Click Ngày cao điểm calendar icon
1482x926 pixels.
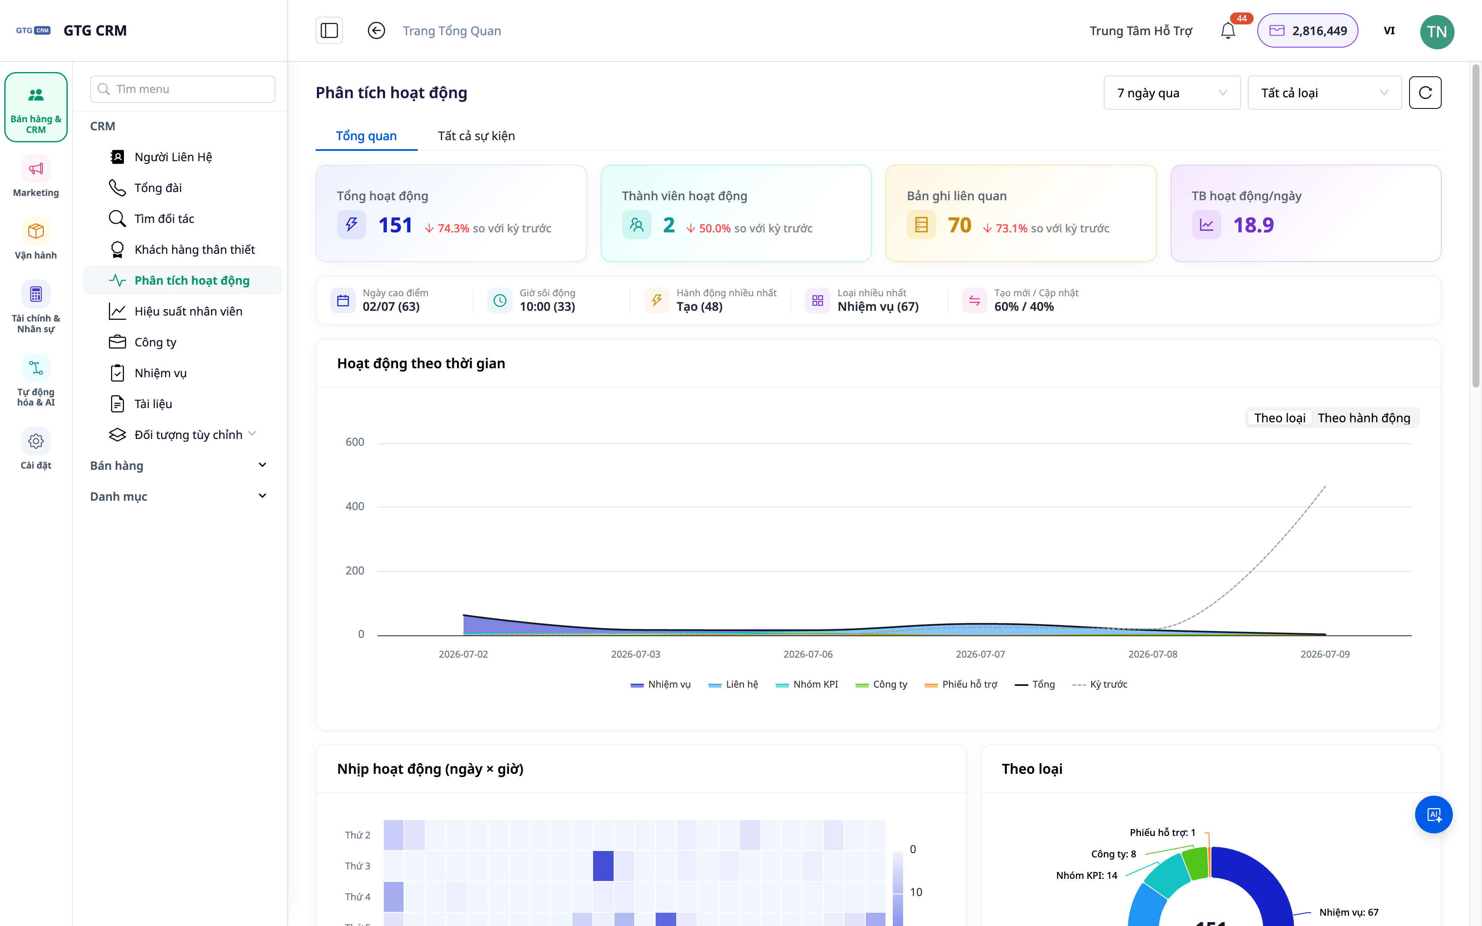point(343,300)
